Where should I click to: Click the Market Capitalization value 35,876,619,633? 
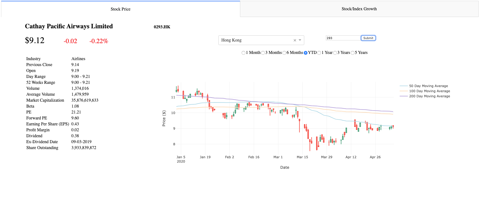click(85, 100)
